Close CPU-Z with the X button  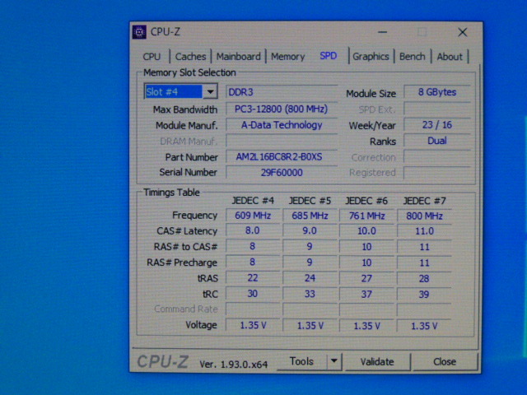coord(463,32)
